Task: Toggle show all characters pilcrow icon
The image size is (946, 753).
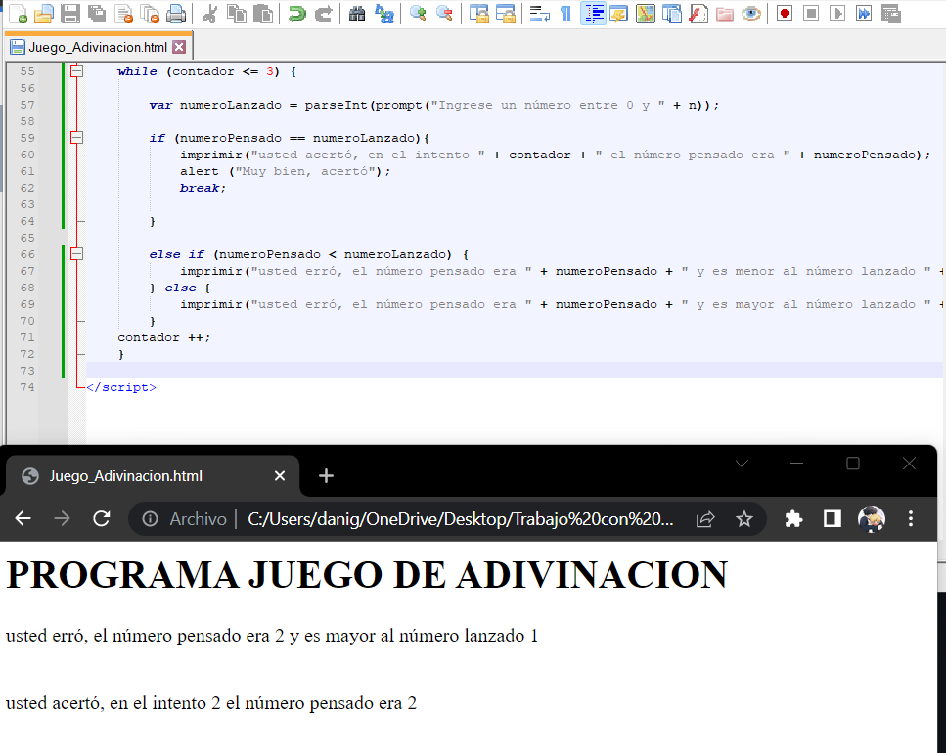Action: pos(565,14)
